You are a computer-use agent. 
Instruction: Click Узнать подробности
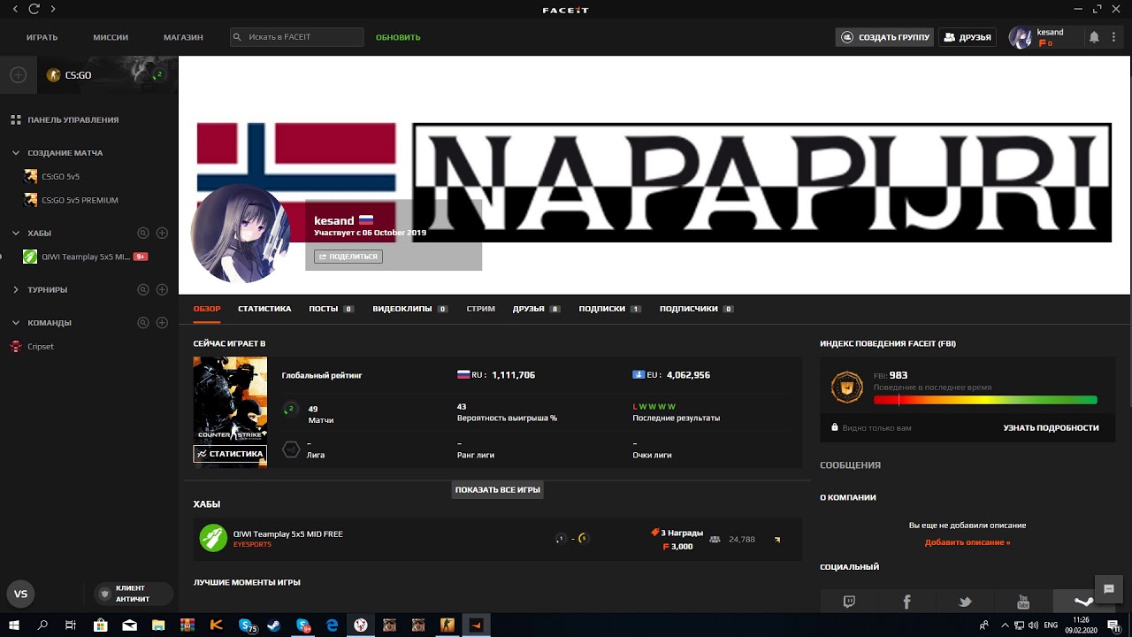coord(1051,427)
